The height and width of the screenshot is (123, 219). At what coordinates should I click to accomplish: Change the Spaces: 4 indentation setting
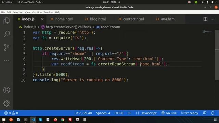click(x=103, y=113)
